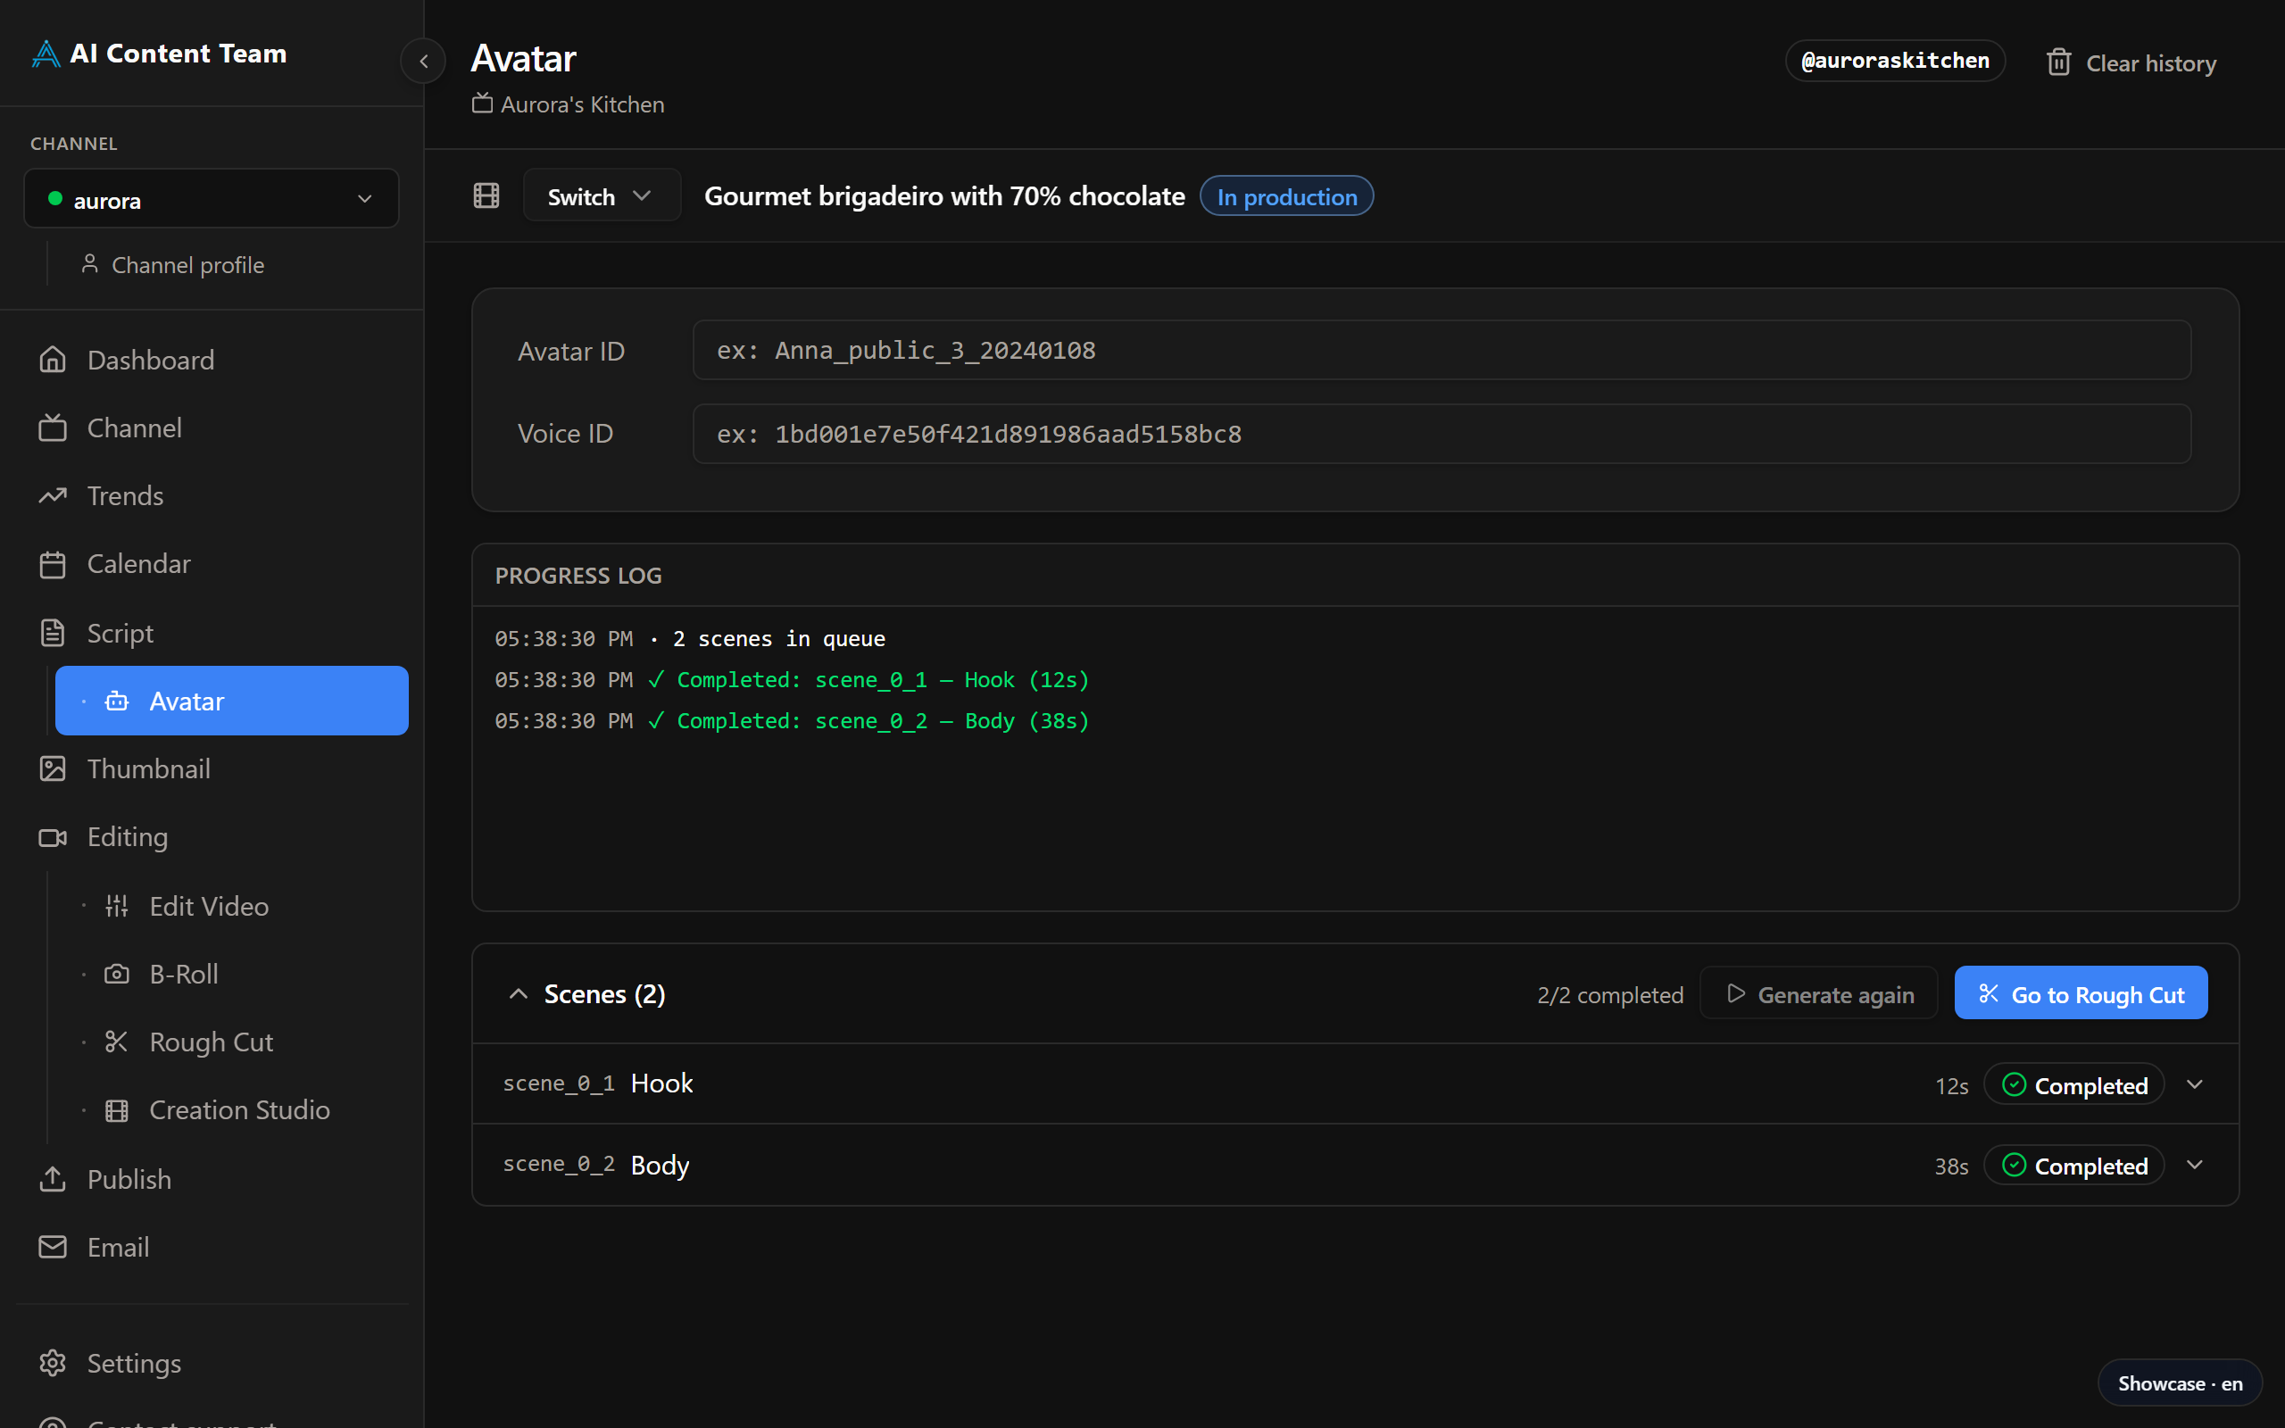
Task: Click the film strip icon beside Switch
Action: [486, 195]
